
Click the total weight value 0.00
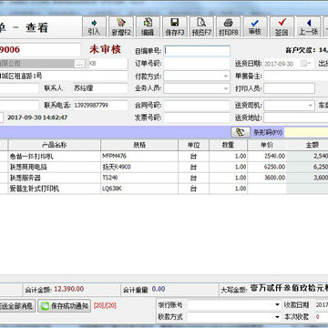pyautogui.click(x=159, y=289)
